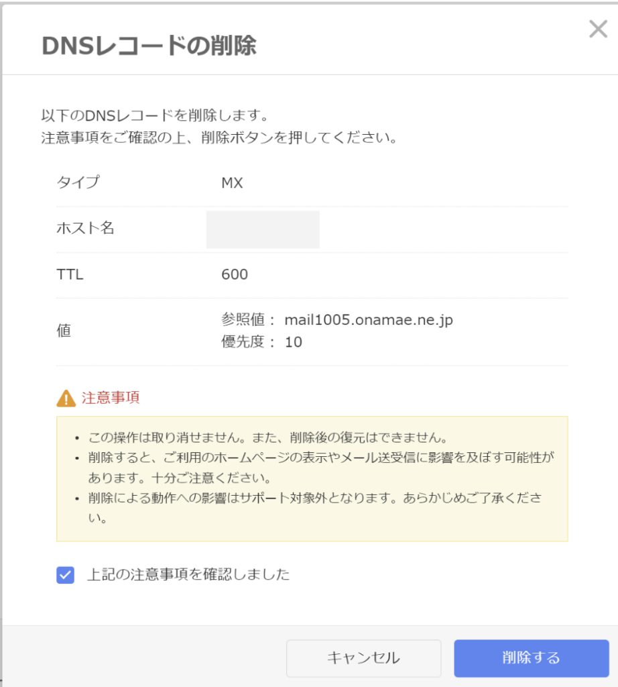Click the TTL value 600

click(x=235, y=274)
